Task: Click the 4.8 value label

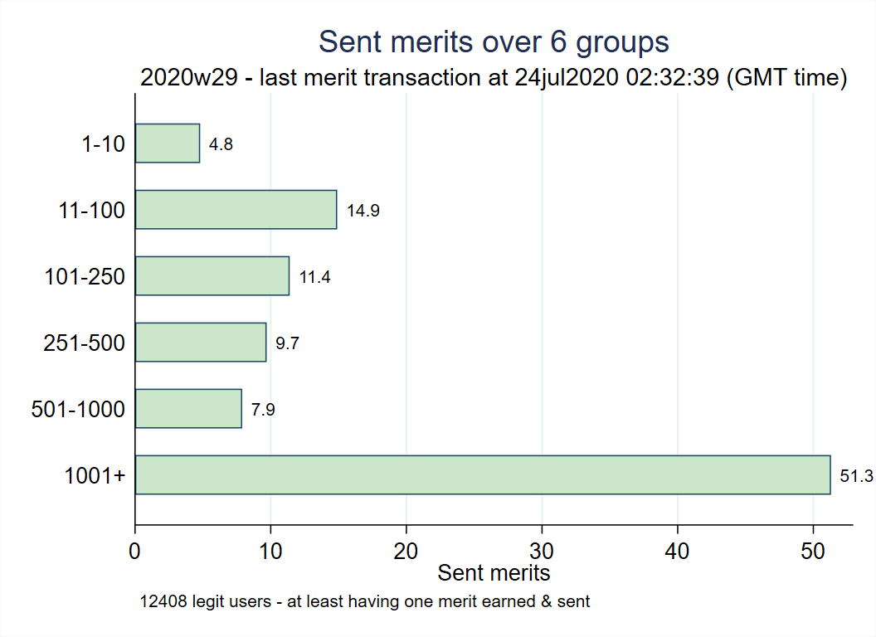Action: pos(221,144)
